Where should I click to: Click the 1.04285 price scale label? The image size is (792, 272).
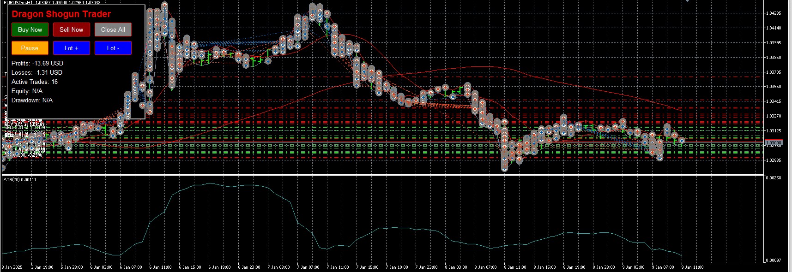(x=774, y=13)
